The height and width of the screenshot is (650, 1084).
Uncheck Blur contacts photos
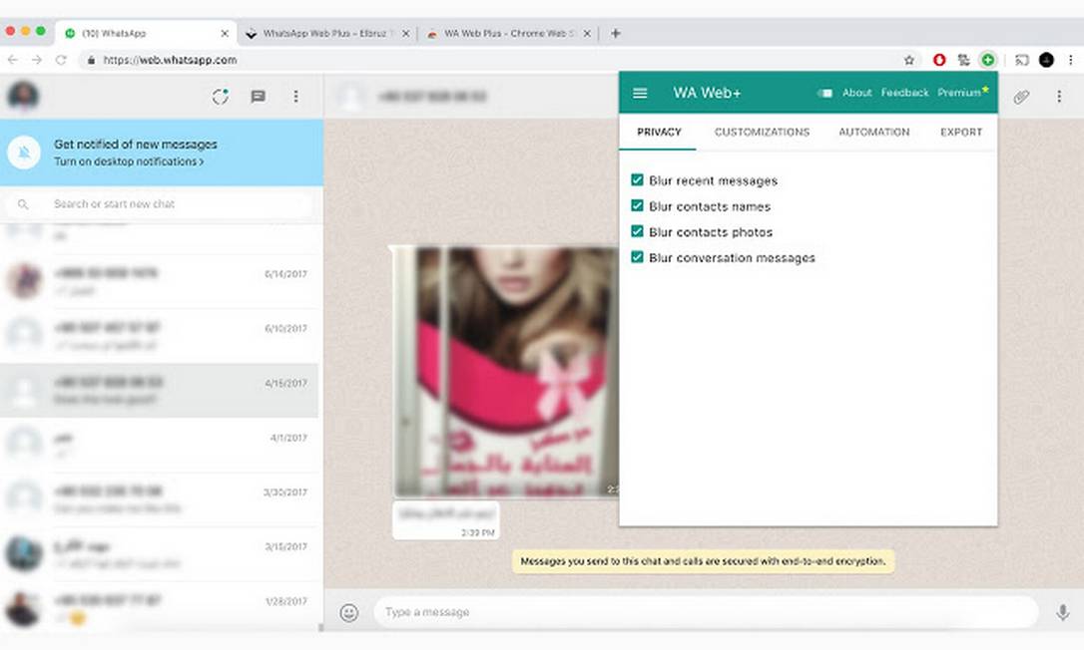637,232
